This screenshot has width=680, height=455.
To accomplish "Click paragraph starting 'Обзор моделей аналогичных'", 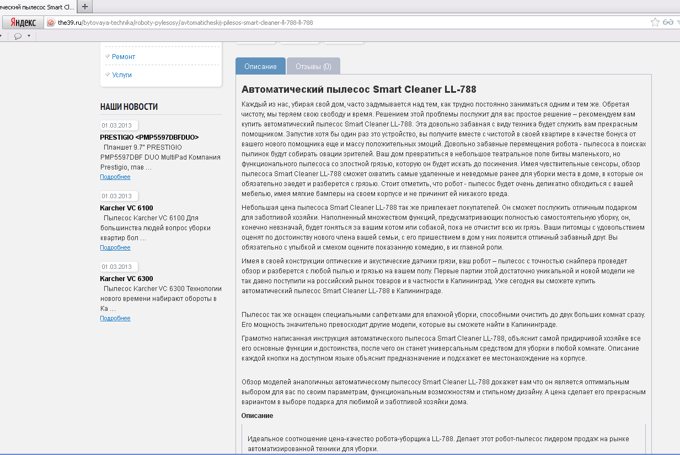I will pos(443,392).
